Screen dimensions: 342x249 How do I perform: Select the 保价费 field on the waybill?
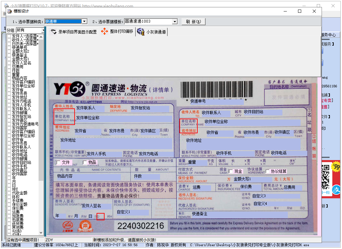point(251,187)
